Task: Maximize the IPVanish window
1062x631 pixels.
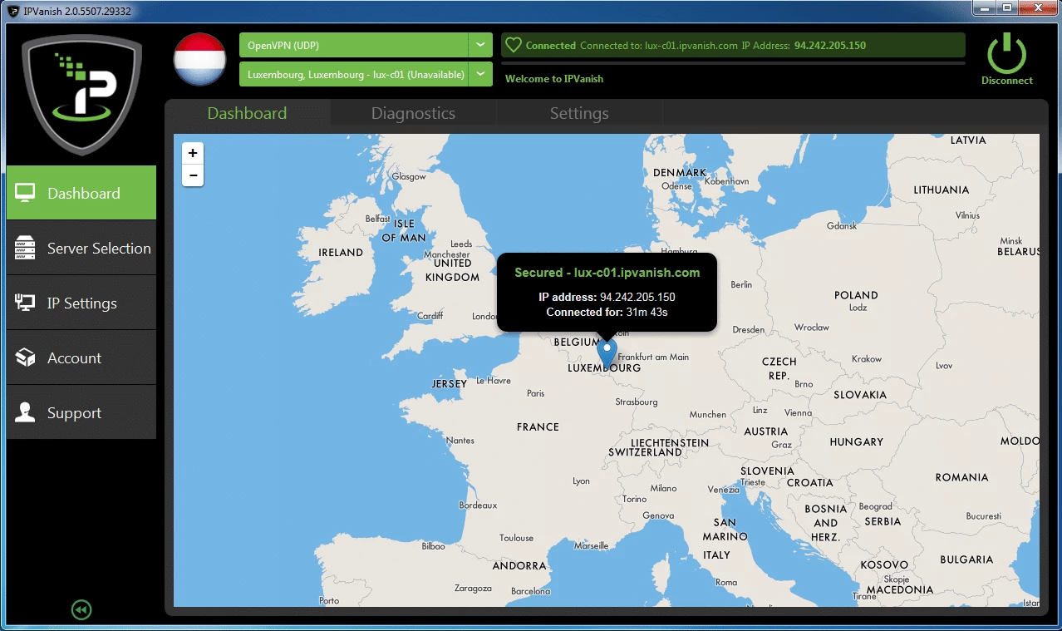Action: point(1008,8)
